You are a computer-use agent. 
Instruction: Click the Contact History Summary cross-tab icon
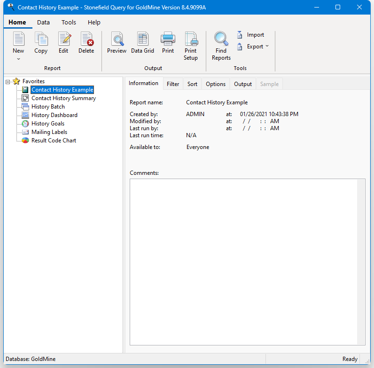click(x=25, y=98)
